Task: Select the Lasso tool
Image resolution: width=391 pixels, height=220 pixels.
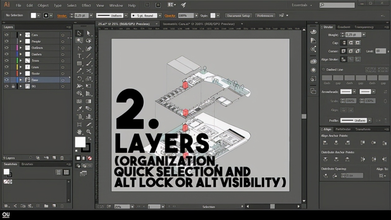Action: [x=88, y=41]
